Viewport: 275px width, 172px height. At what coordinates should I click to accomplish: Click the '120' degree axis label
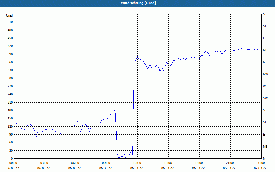tap(10, 126)
